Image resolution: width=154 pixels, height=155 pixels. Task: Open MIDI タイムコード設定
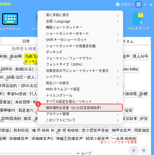[80, 89]
